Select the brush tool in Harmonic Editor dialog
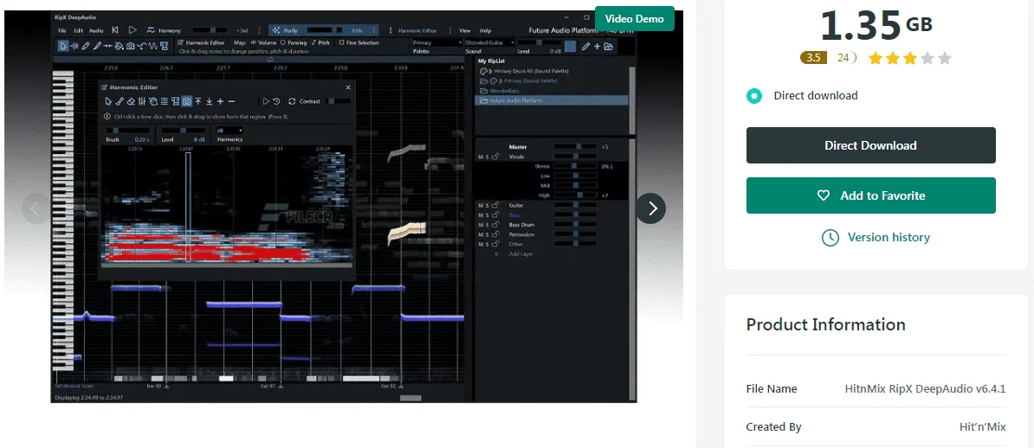This screenshot has height=448, width=1034. coord(120,101)
